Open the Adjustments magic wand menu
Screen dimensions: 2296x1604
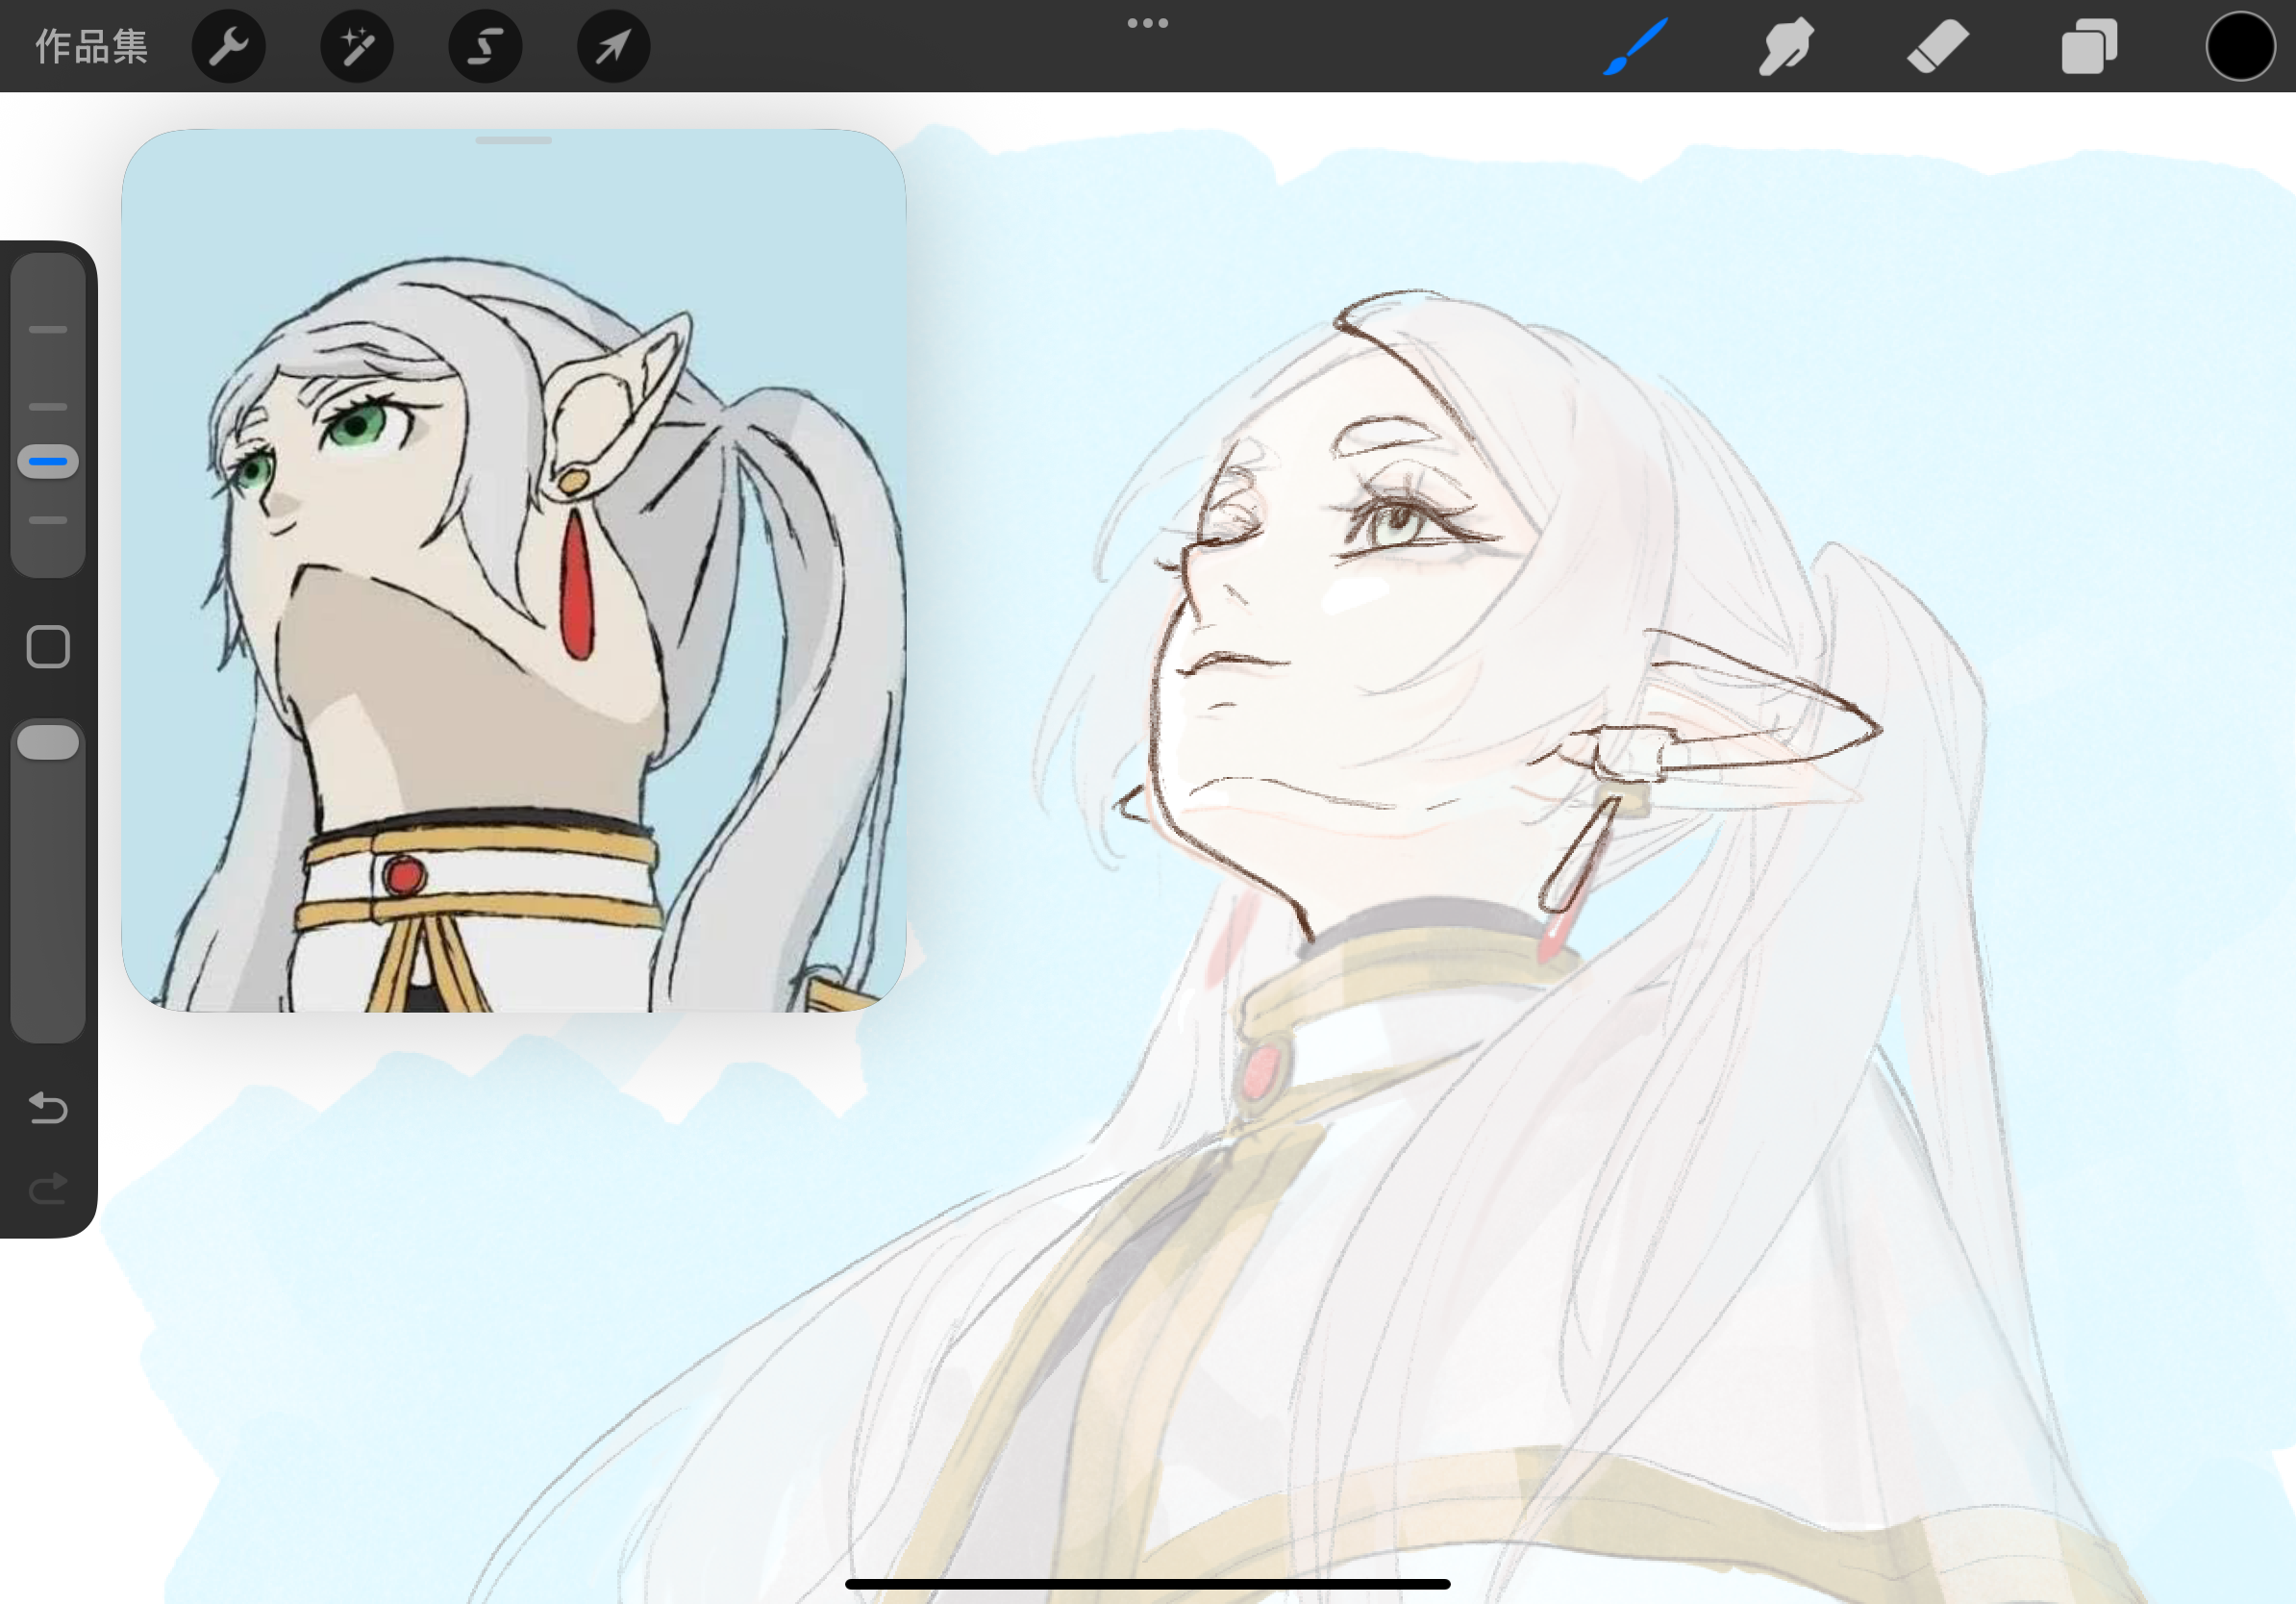click(x=357, y=46)
